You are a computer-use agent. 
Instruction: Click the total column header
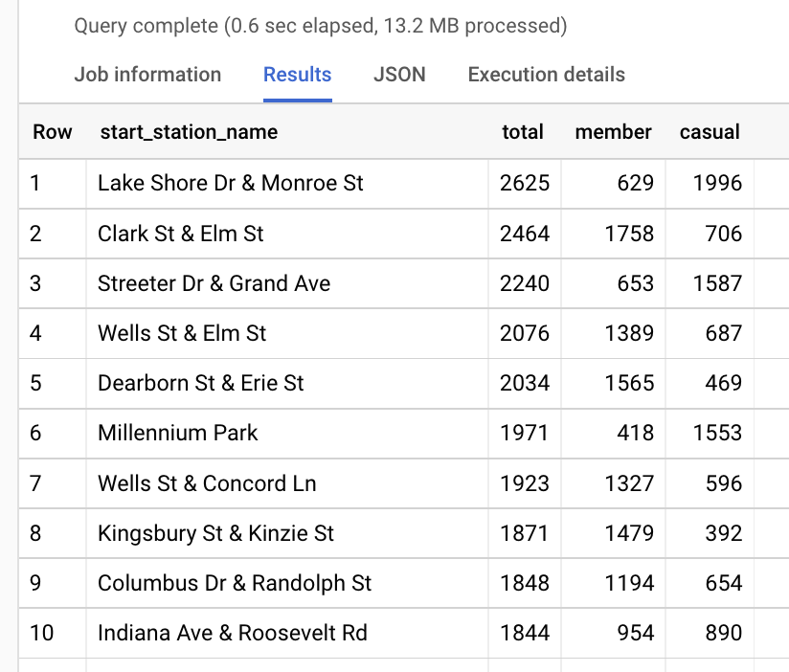523,132
